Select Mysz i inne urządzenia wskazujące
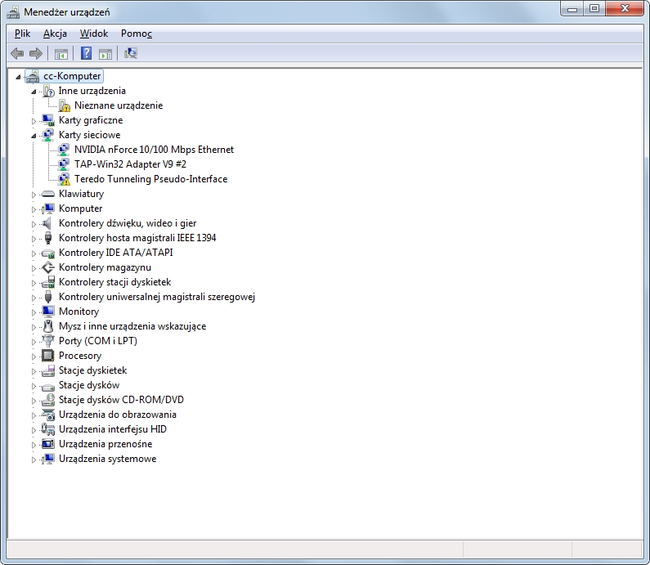This screenshot has height=565, width=650. [x=132, y=326]
